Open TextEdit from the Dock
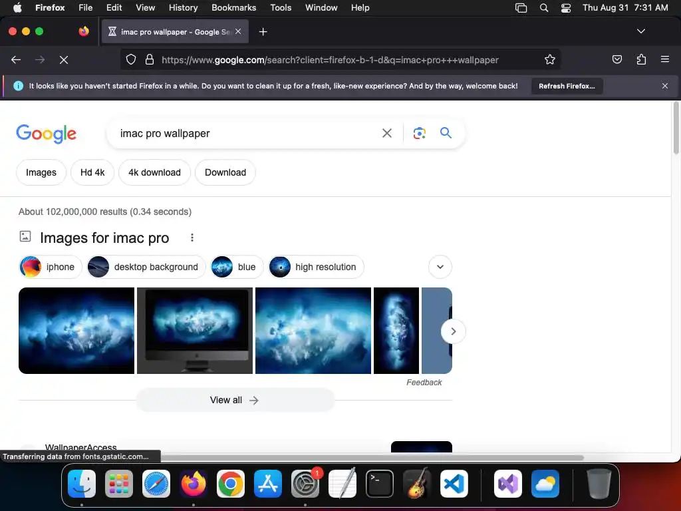Image resolution: width=681 pixels, height=511 pixels. pyautogui.click(x=342, y=483)
